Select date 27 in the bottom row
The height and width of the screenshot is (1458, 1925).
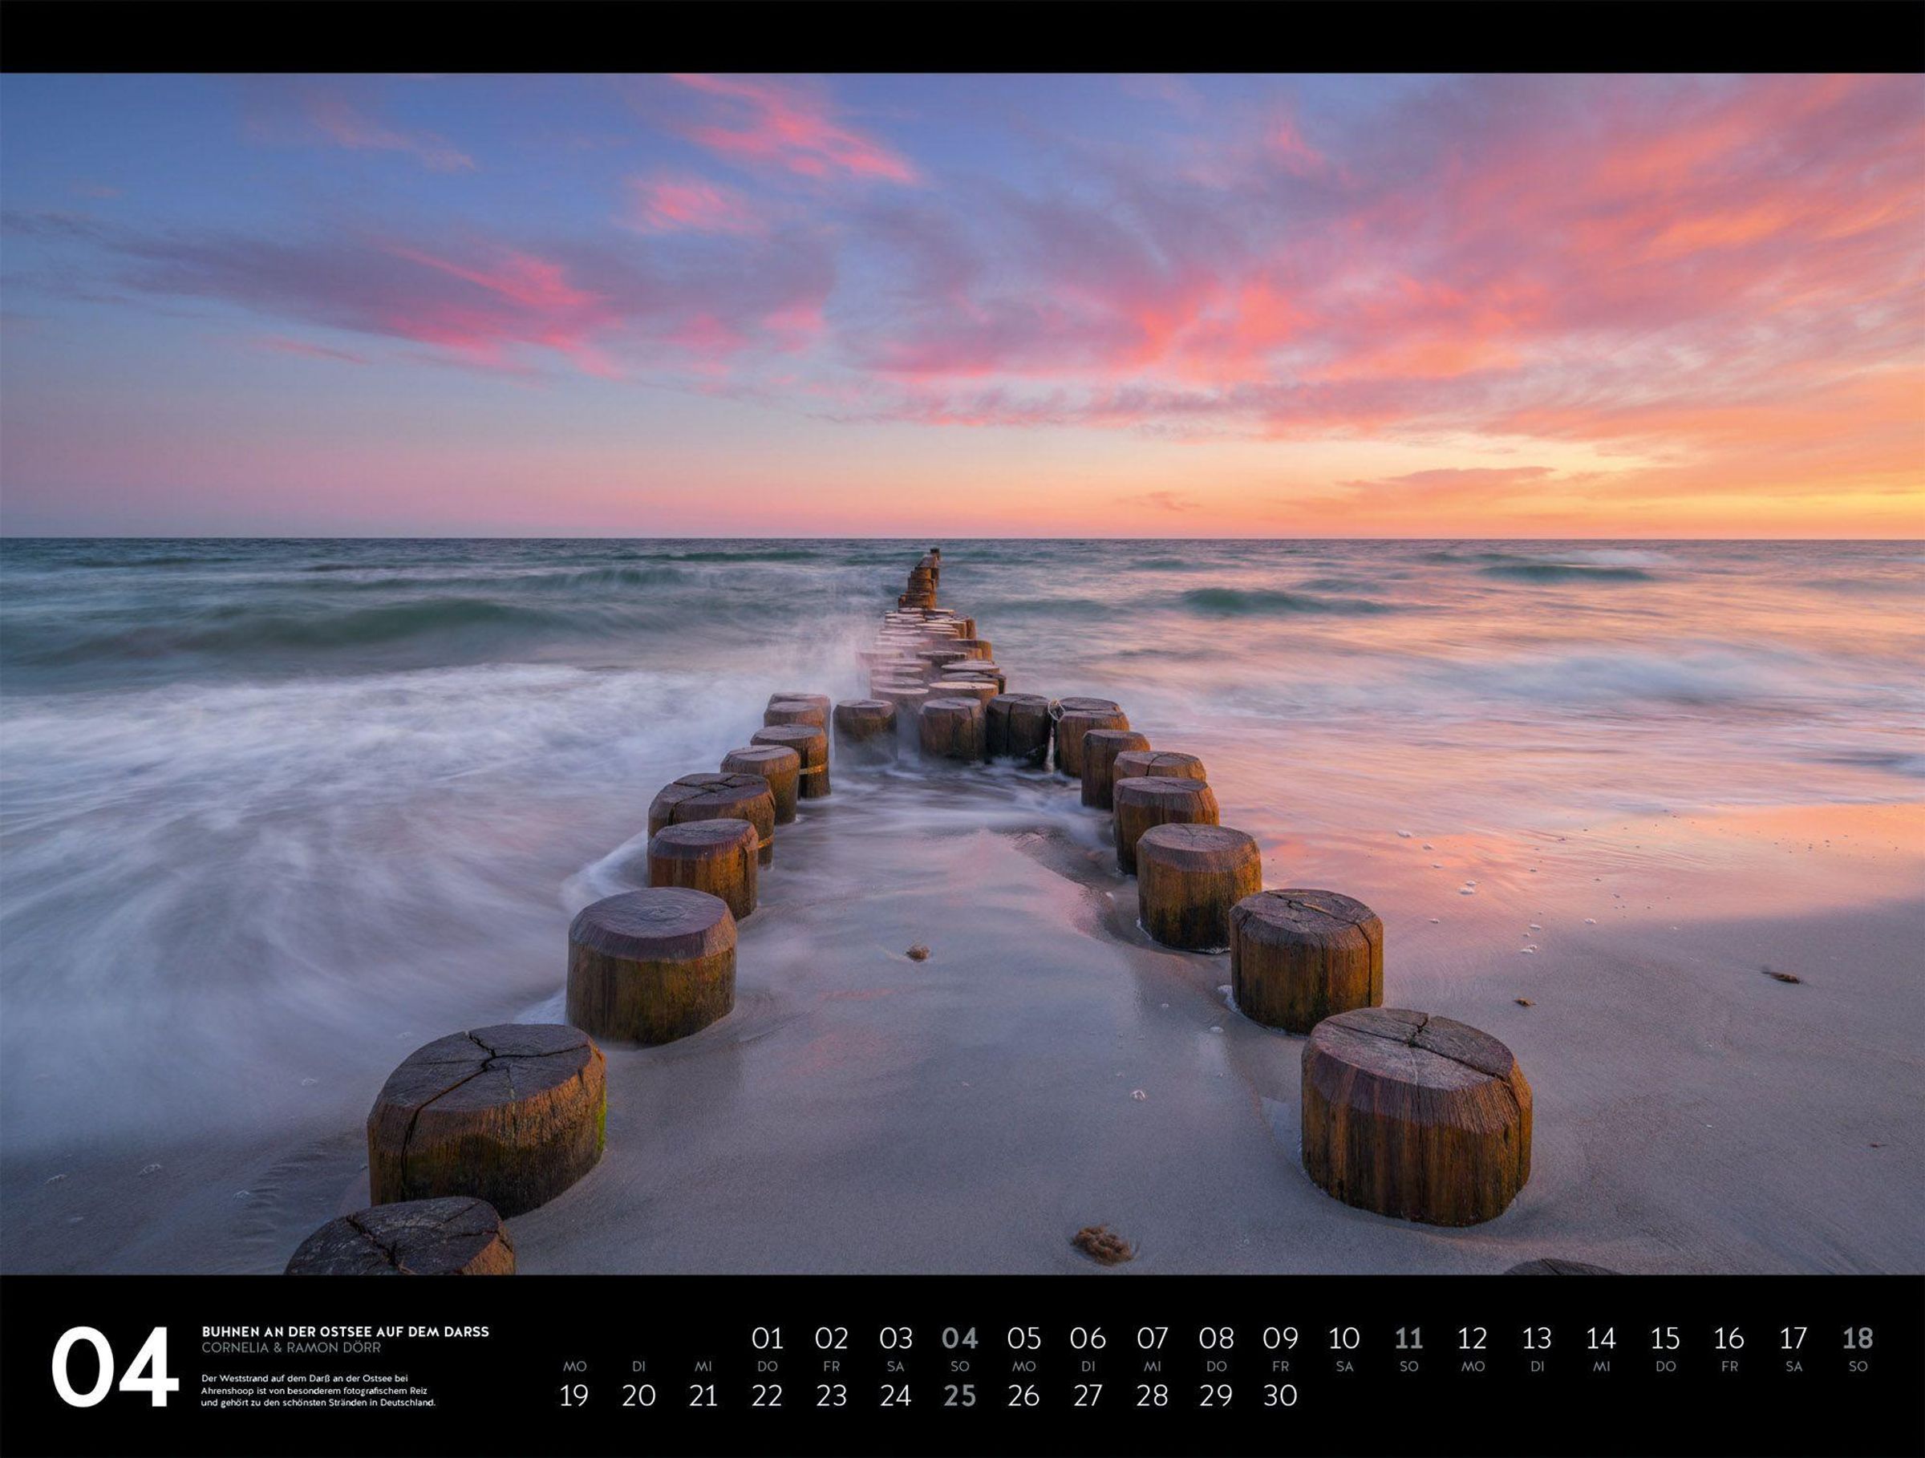pos(1088,1396)
